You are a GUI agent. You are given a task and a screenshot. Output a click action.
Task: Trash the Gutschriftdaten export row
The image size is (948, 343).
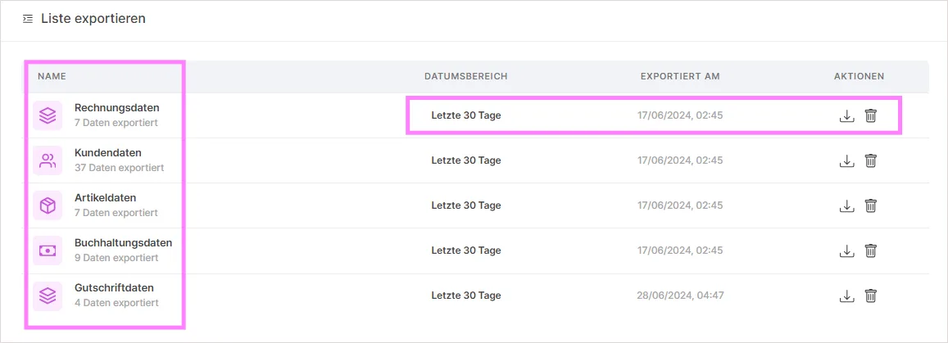871,296
